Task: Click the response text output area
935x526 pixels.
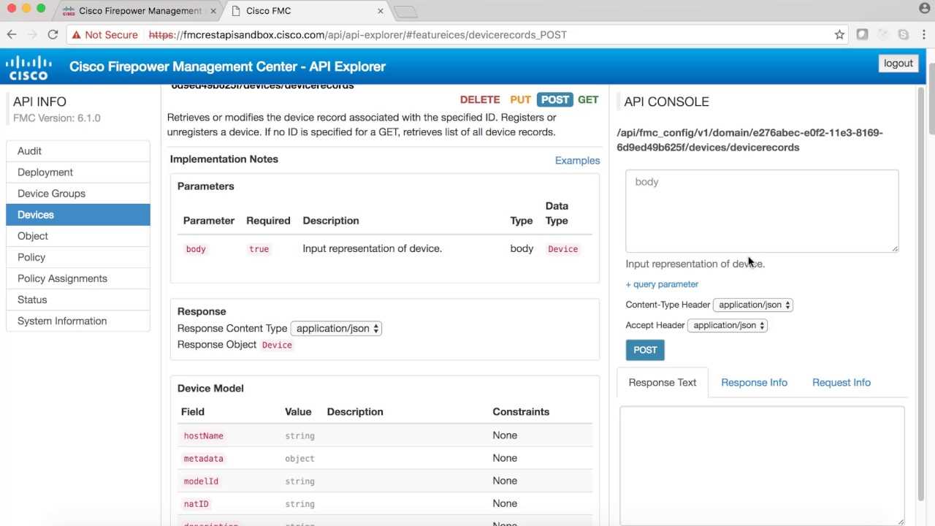Action: 762,465
